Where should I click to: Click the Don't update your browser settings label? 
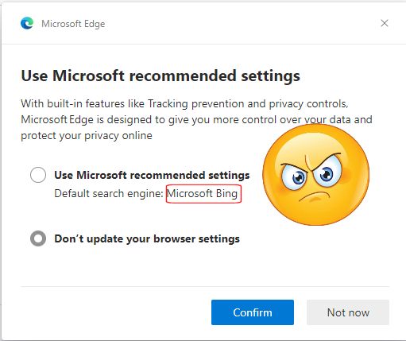(147, 238)
